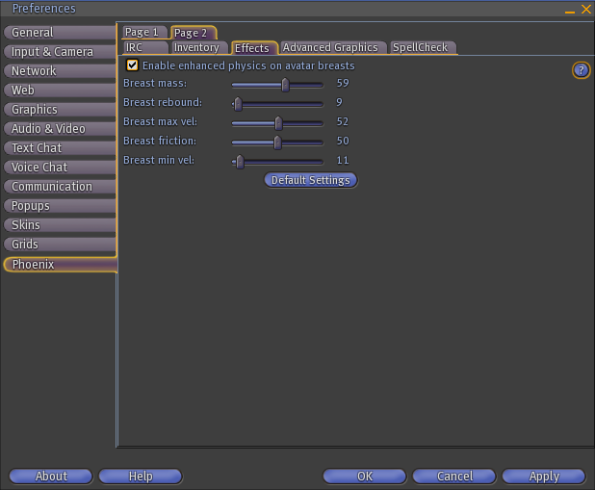
Task: Confirm with the OK button
Action: [x=364, y=476]
